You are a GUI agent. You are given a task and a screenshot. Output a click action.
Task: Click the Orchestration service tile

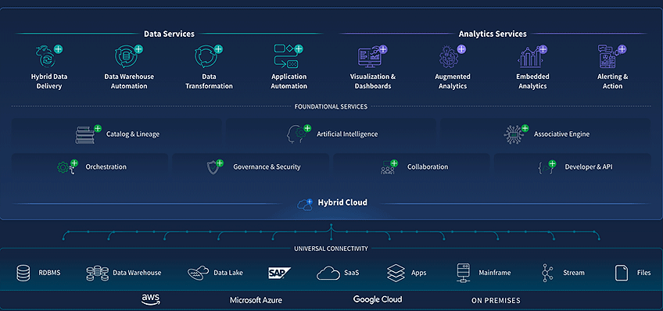tap(90, 167)
